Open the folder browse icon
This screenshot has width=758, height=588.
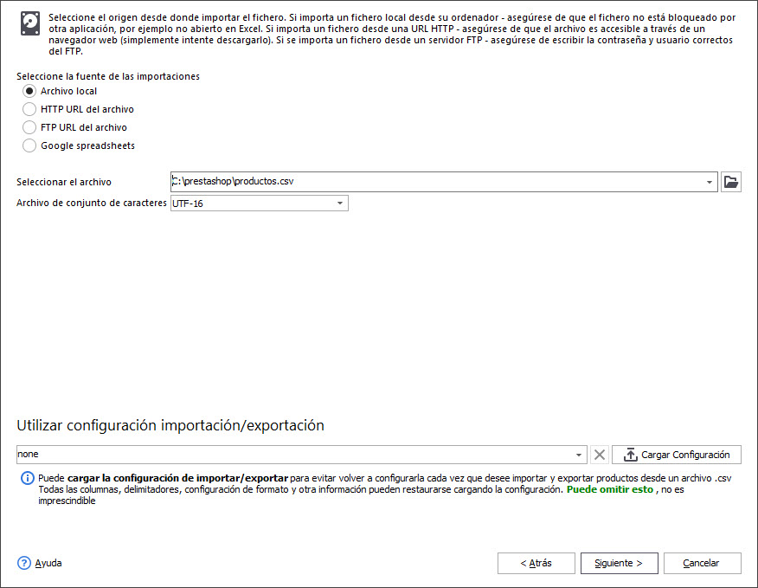(731, 182)
